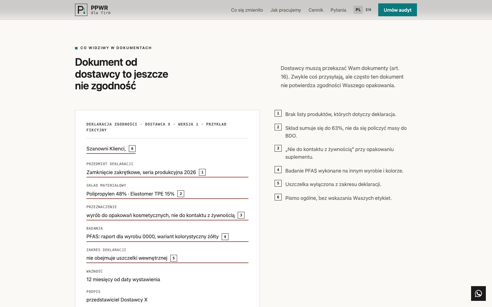Click the Nie do kontaktu z żywnością note
The width and height of the screenshot is (492, 307).
click(x=339, y=153)
